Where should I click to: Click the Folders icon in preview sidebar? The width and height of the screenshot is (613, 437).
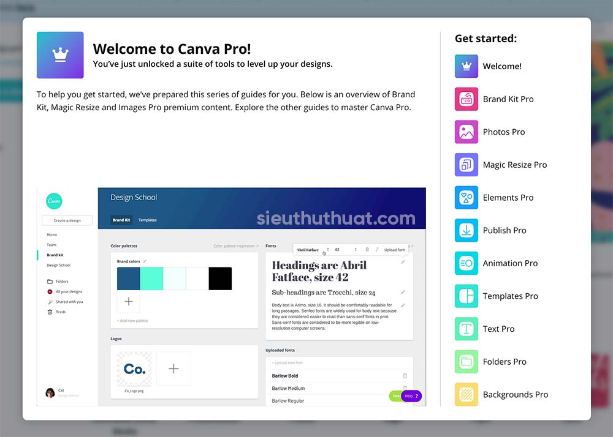50,282
